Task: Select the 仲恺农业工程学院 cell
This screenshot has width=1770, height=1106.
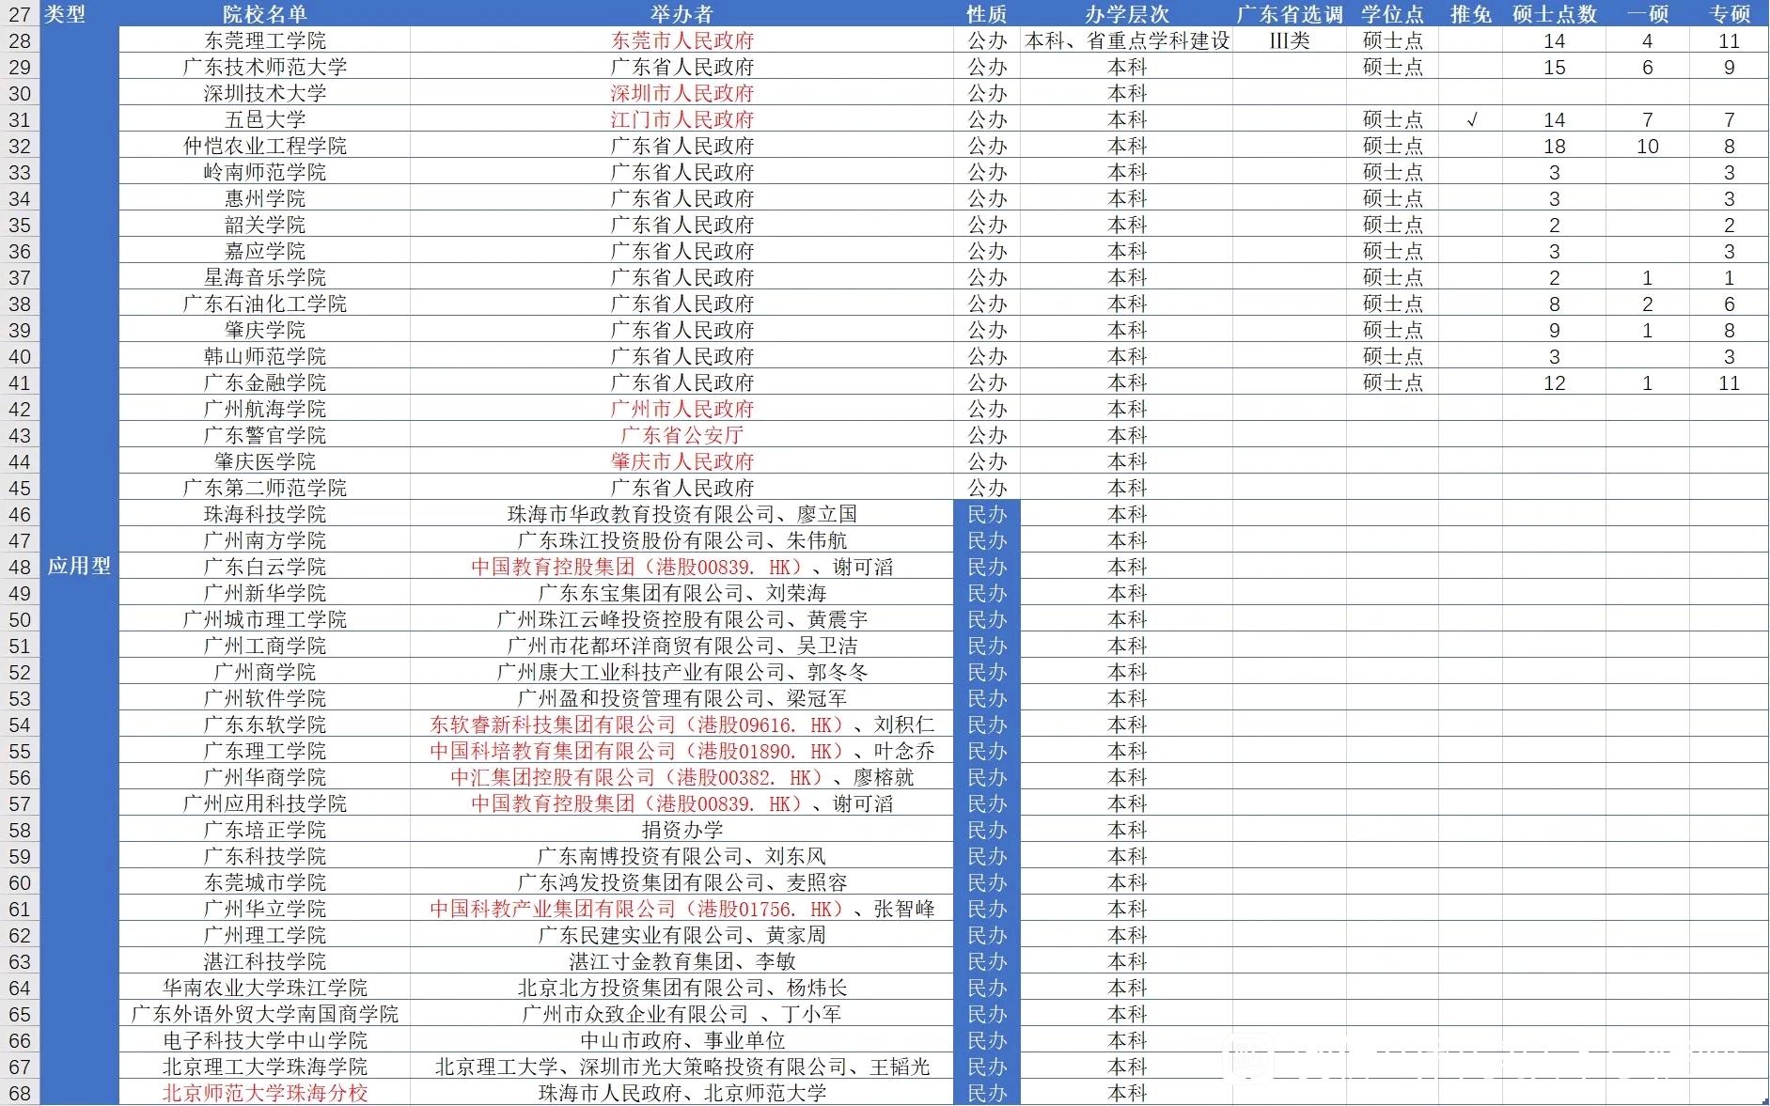Action: point(265,146)
